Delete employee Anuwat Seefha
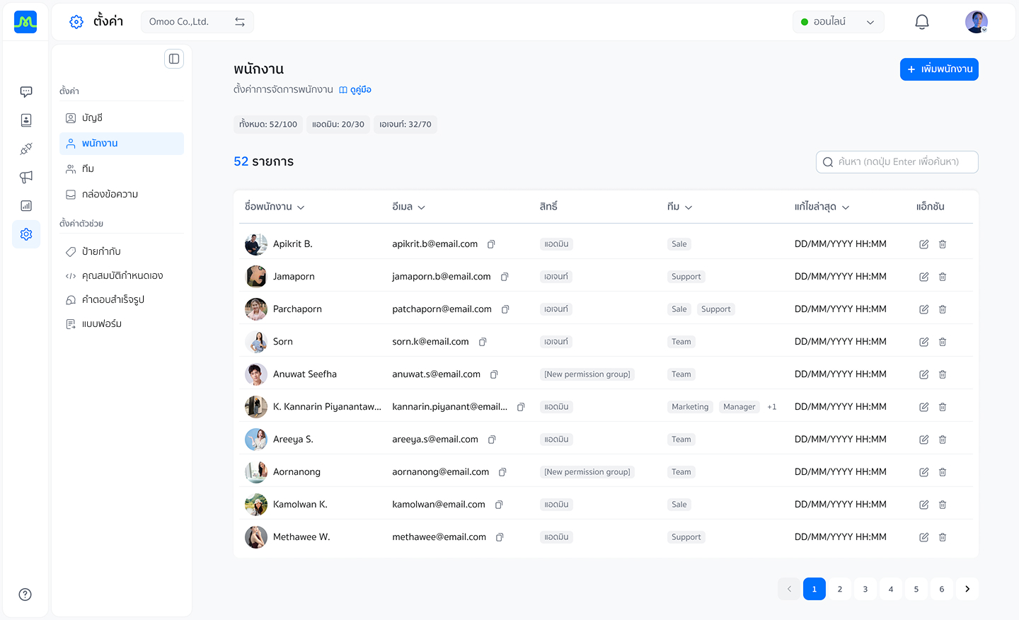Screen dimensions: 1019x620 pyautogui.click(x=943, y=374)
